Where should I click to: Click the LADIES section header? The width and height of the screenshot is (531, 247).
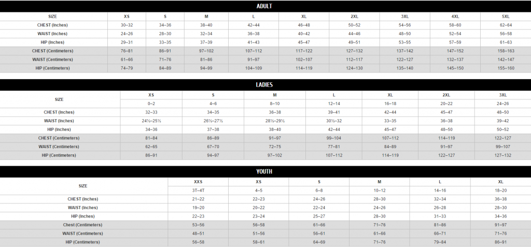(x=264, y=85)
